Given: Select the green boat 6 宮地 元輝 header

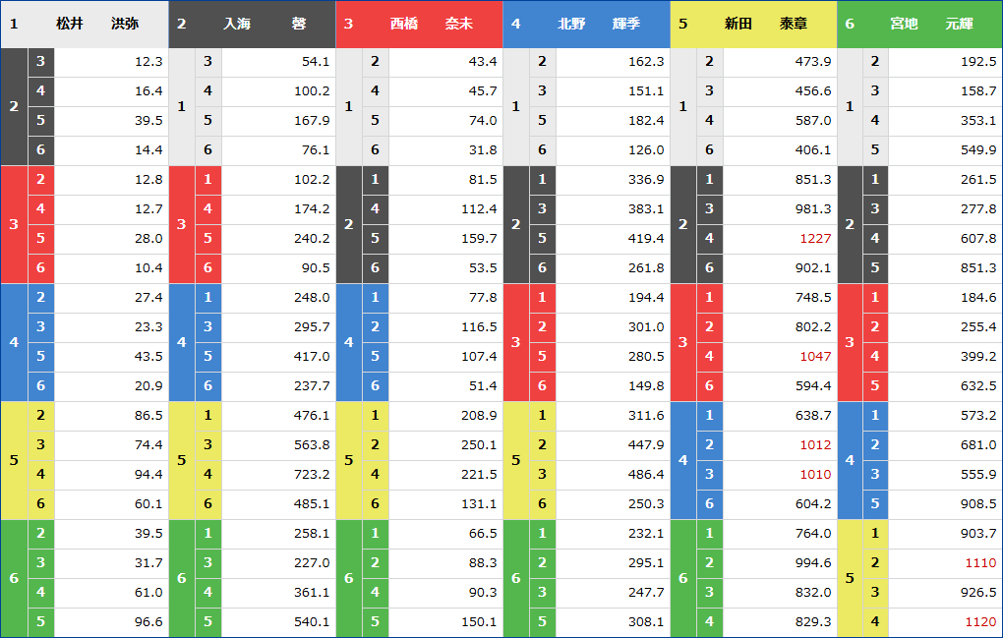Looking at the screenshot, I should pos(919,24).
